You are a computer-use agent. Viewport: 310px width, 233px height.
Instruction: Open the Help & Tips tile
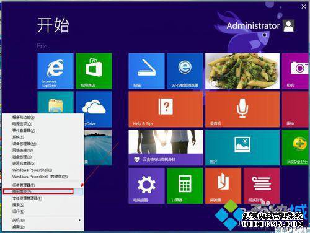(x=166, y=109)
